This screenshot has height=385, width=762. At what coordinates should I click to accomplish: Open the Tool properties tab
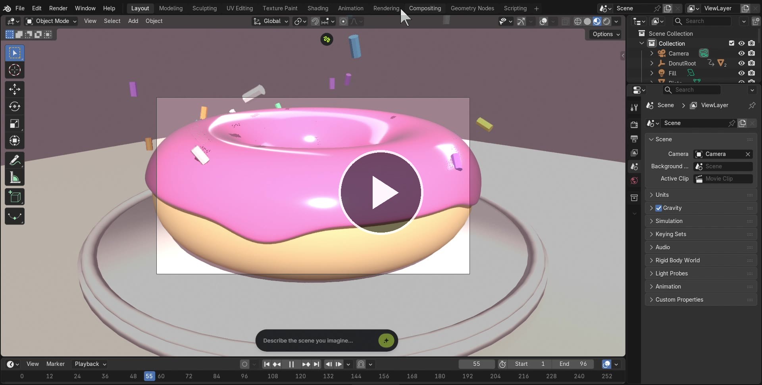click(x=634, y=108)
